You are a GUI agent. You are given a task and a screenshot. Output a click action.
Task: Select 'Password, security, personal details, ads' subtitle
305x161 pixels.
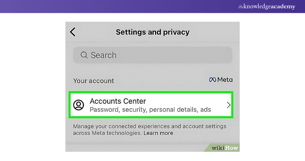(x=150, y=109)
